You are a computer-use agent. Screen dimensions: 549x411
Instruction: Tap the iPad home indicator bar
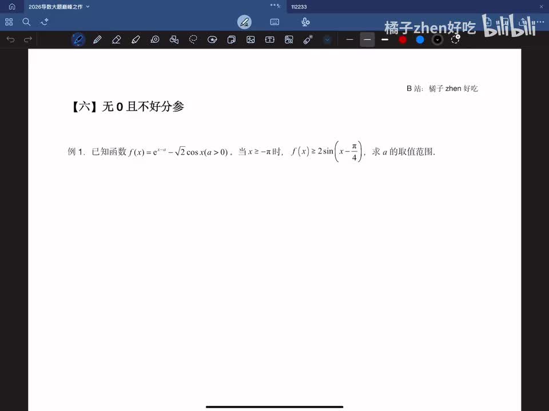(x=274, y=407)
